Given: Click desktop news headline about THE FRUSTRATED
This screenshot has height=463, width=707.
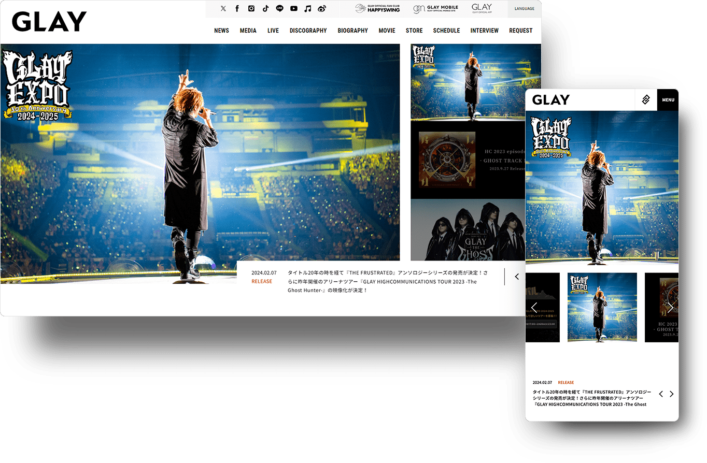Looking at the screenshot, I should (x=388, y=281).
